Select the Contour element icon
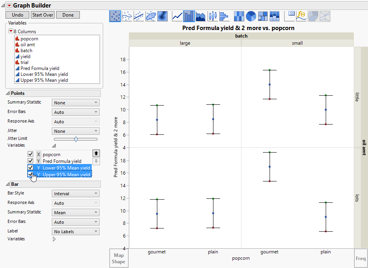The image size is (368, 268). [162, 16]
